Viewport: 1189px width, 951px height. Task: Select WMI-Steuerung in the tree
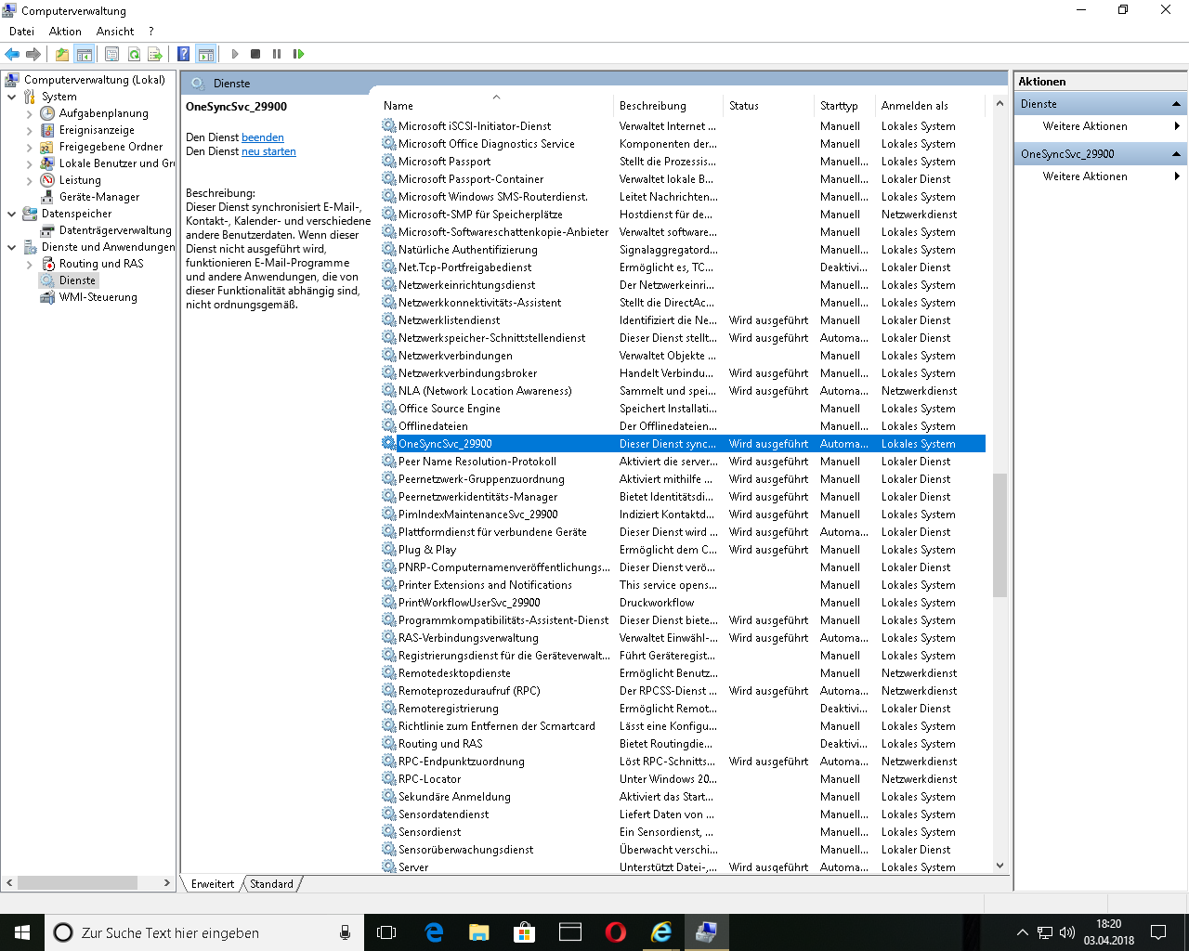98,297
